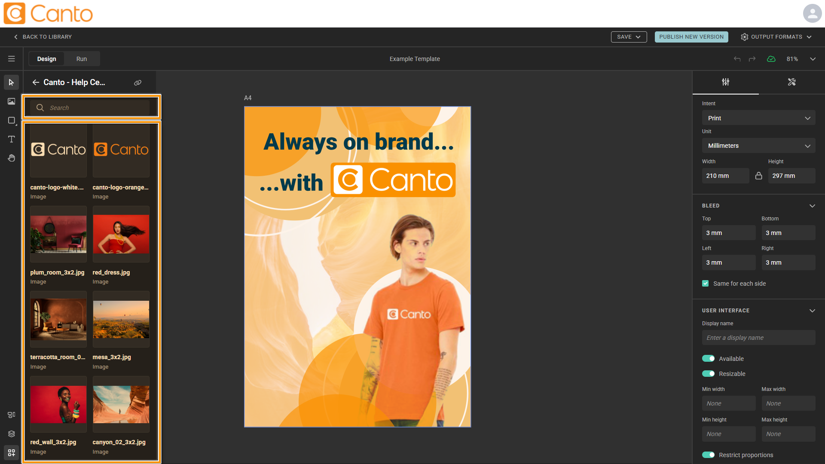Select the Text tool
The height and width of the screenshot is (464, 825).
pyautogui.click(x=11, y=139)
